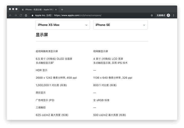The height and width of the screenshot is (128, 184).
Task: Click the text 多点触控显示屏, 采用 IPS 技术
Action: 110,63
